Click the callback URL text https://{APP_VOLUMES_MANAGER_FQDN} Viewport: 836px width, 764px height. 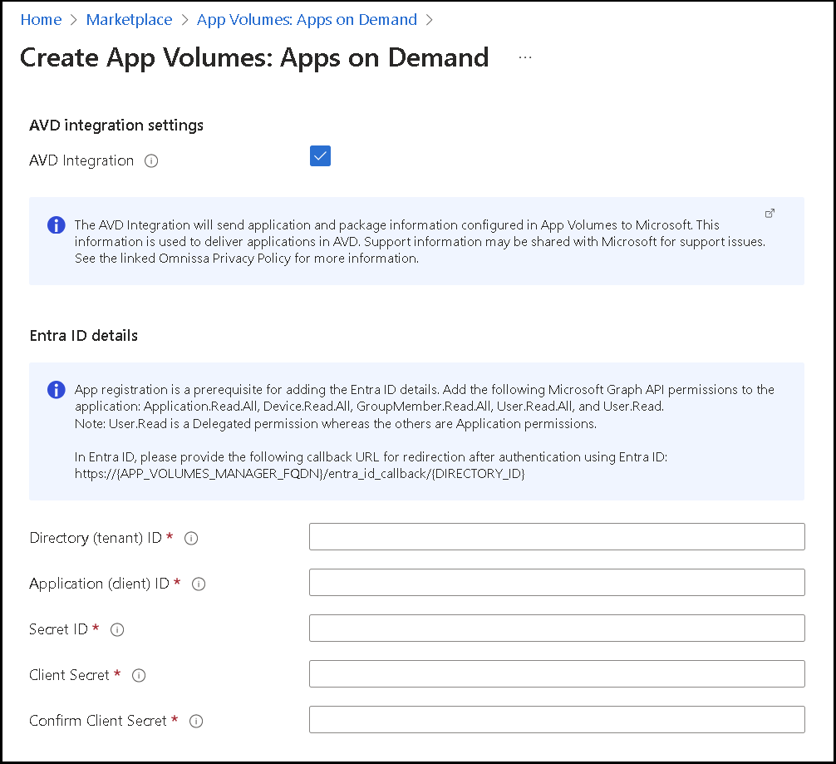[200, 474]
